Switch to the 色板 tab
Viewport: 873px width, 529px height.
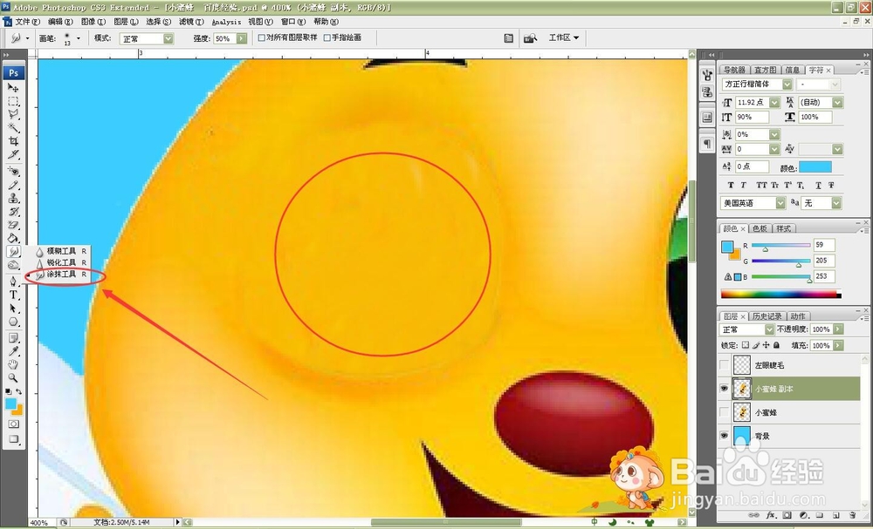click(x=760, y=228)
